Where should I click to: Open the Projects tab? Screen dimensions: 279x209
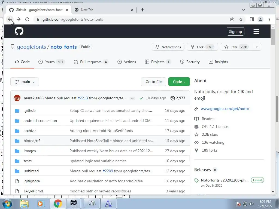coord(158,62)
